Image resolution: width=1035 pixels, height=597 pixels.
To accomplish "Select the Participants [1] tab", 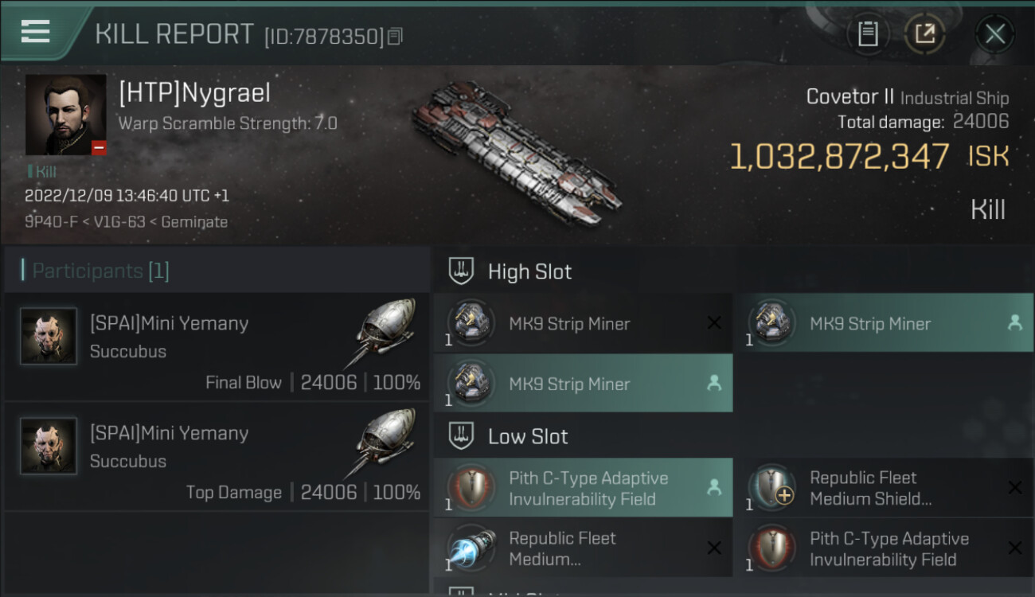I will tap(100, 271).
